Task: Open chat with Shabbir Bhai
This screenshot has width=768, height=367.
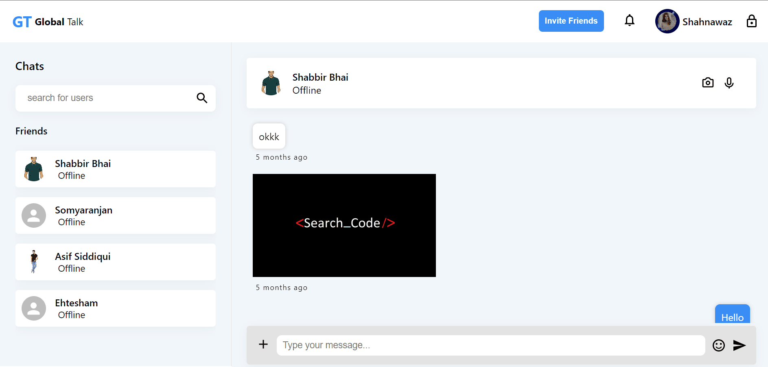Action: click(116, 169)
